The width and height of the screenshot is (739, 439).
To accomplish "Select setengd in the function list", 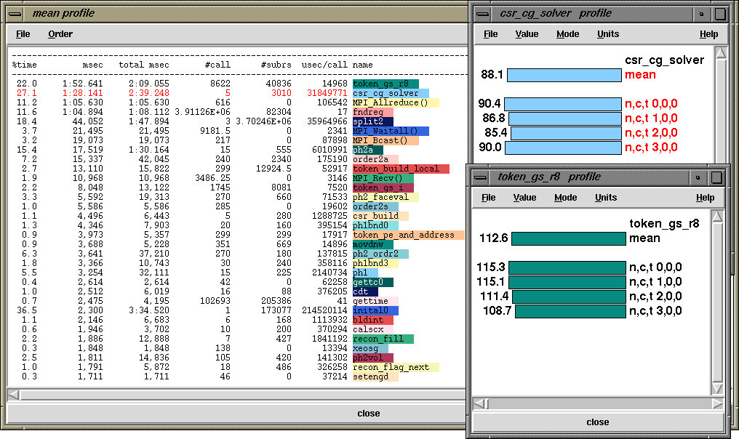I will coord(375,376).
